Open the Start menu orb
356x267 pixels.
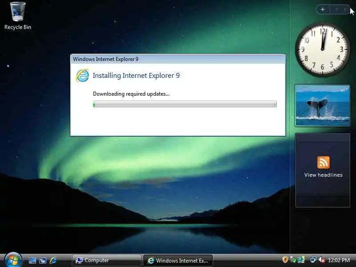(13, 260)
